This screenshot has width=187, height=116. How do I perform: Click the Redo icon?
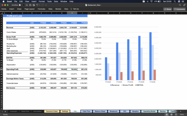[x=42, y=5]
